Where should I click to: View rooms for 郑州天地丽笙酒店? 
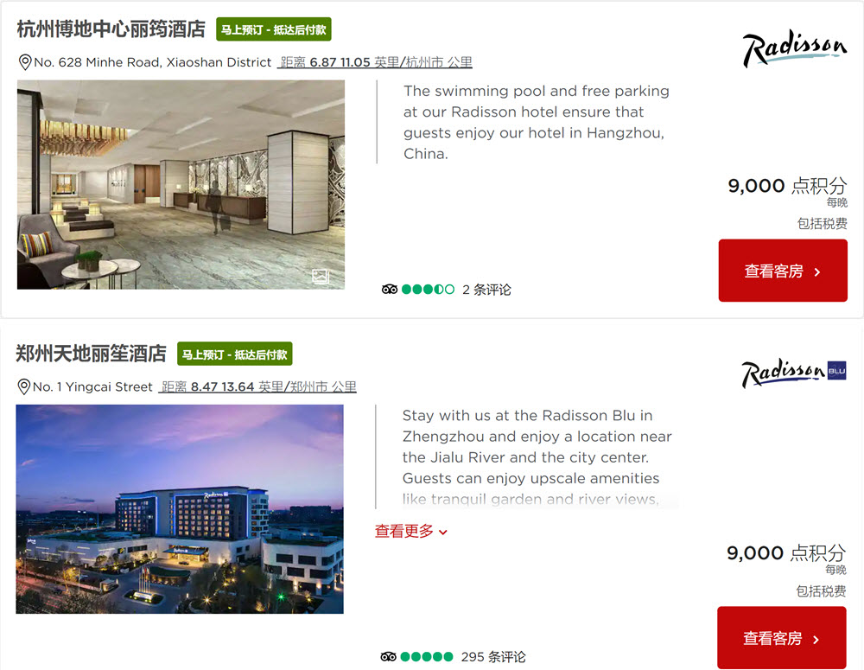click(781, 637)
